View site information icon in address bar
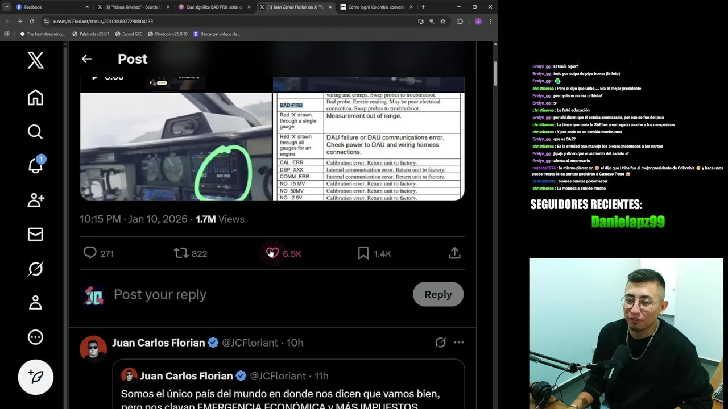This screenshot has height=409, width=728. [x=47, y=21]
